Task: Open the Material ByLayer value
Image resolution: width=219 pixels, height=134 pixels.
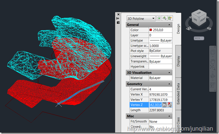Action: click(161, 78)
